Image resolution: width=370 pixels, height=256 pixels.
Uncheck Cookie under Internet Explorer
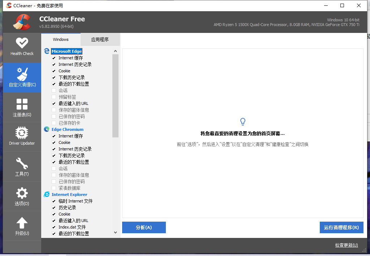54,214
